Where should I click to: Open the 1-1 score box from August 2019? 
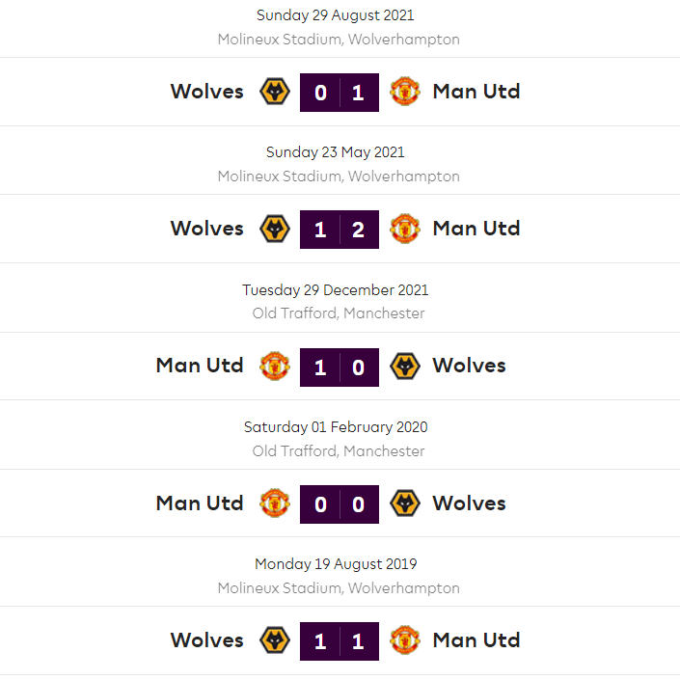[340, 641]
